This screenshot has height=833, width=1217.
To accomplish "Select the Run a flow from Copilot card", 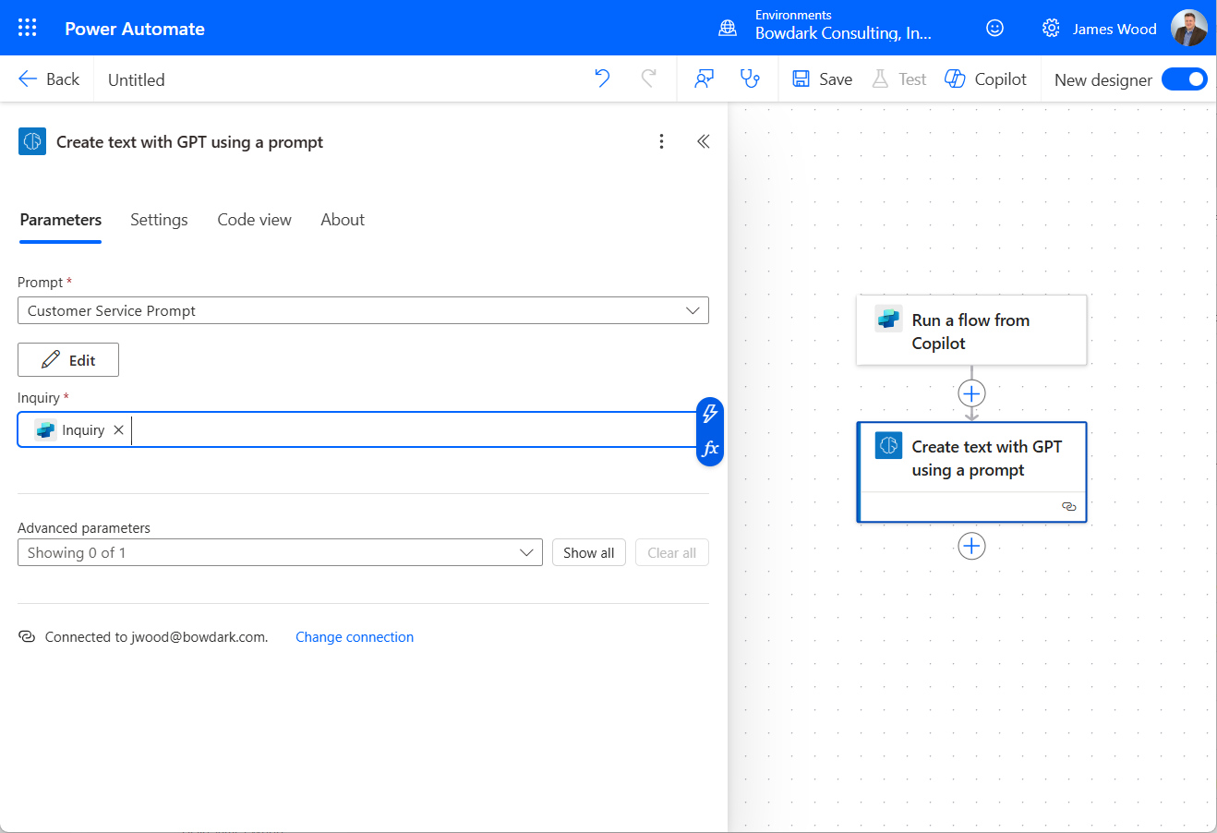I will [x=971, y=331].
